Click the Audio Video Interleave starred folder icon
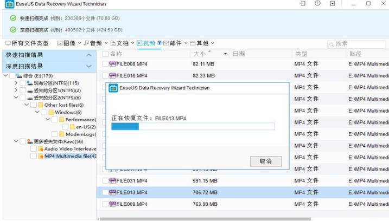The image size is (389, 221). click(x=41, y=148)
